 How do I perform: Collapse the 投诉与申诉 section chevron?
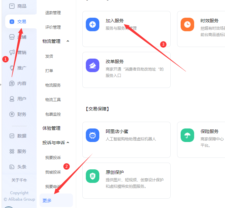pos(67,143)
